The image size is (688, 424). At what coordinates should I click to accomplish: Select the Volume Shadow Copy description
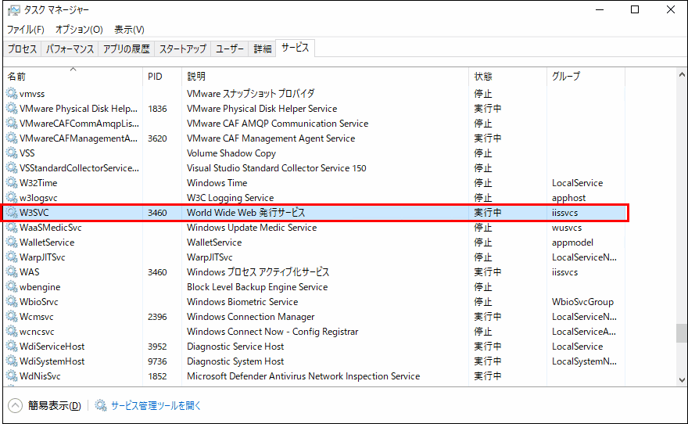tap(231, 153)
